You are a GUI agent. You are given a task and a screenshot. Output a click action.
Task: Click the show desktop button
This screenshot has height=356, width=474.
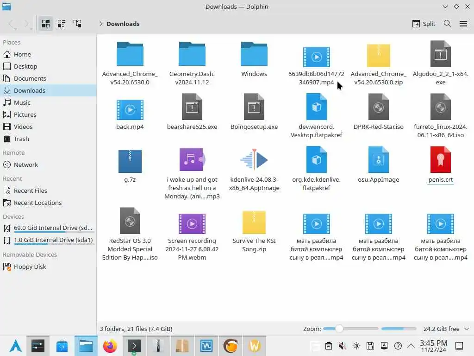(459, 346)
